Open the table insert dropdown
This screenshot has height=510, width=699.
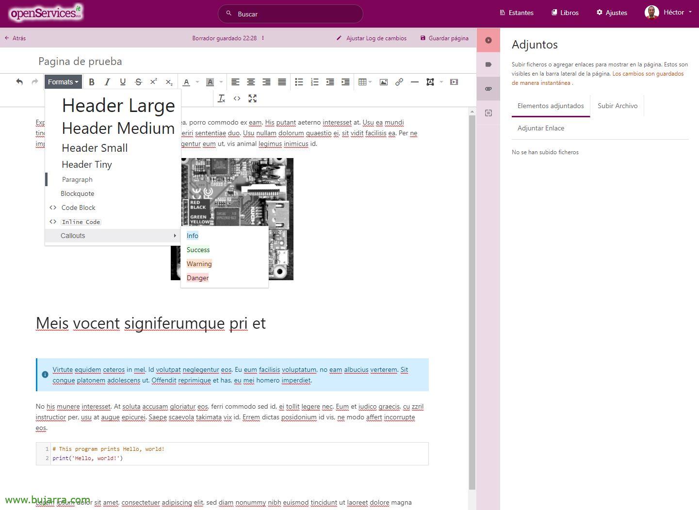(365, 82)
